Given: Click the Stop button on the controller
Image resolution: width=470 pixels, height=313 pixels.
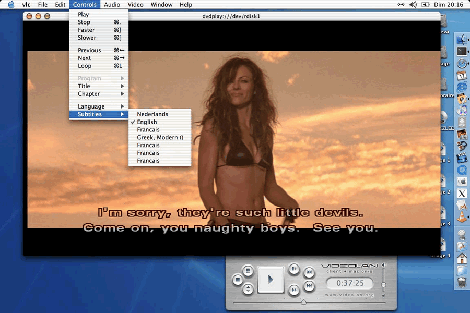Looking at the screenshot, I should (238, 280).
